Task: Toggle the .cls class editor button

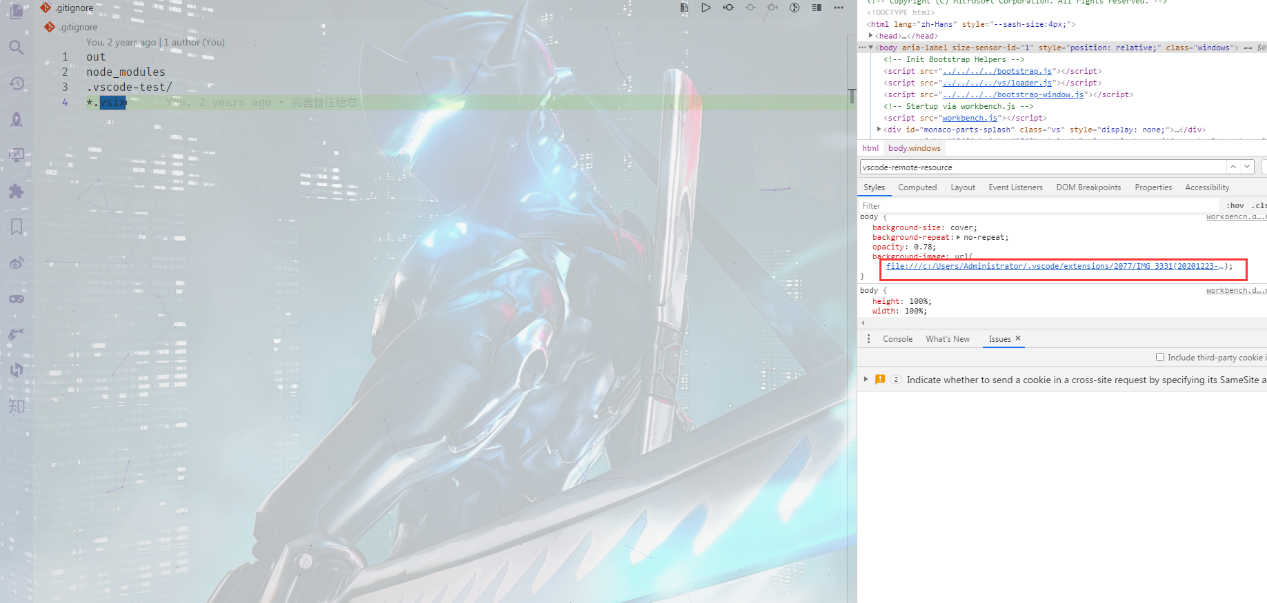Action: click(1259, 205)
